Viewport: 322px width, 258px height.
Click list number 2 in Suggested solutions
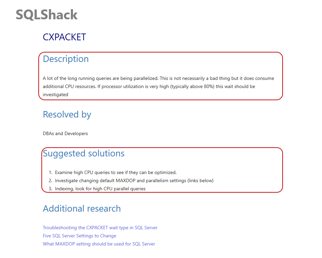tap(50, 180)
